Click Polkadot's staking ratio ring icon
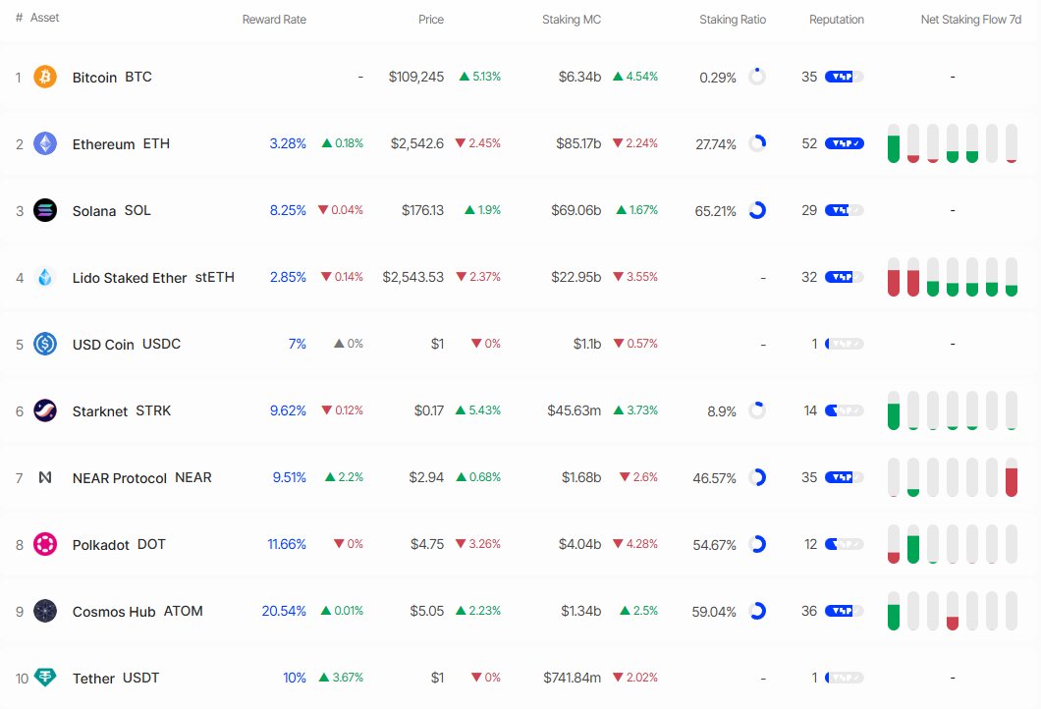The image size is (1041, 709). pyautogui.click(x=757, y=544)
